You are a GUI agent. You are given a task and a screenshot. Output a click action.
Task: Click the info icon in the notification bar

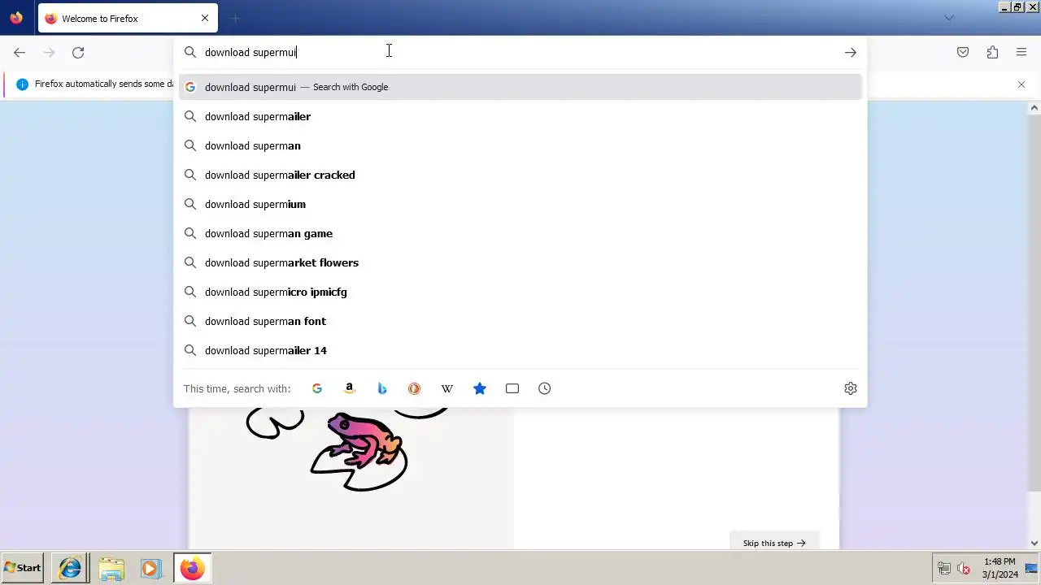(22, 84)
